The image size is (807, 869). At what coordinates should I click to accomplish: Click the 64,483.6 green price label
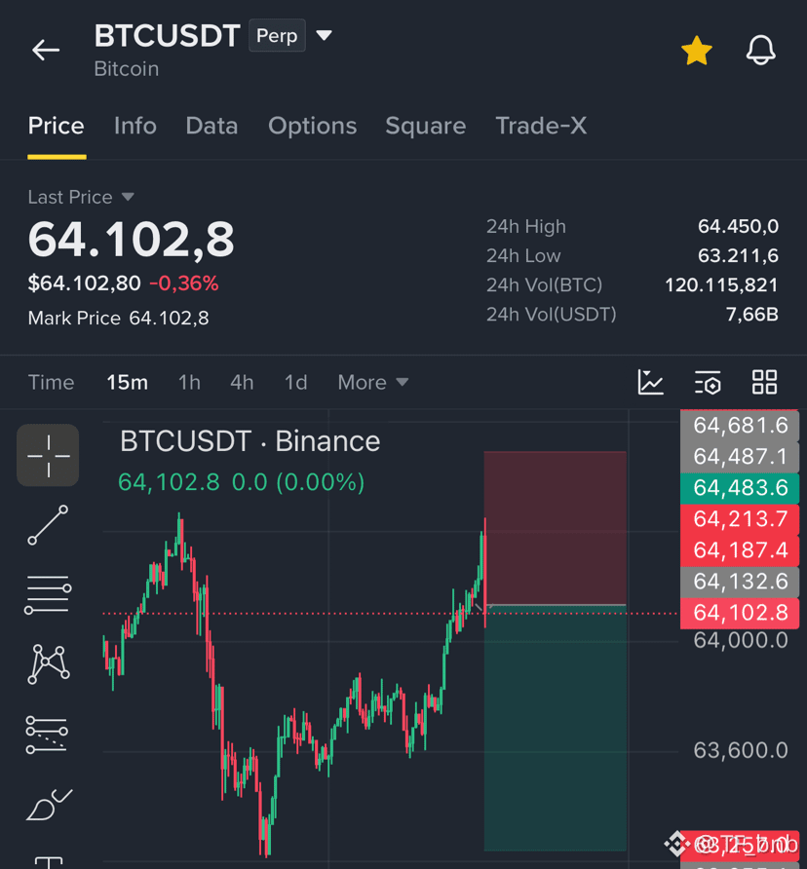pos(740,488)
